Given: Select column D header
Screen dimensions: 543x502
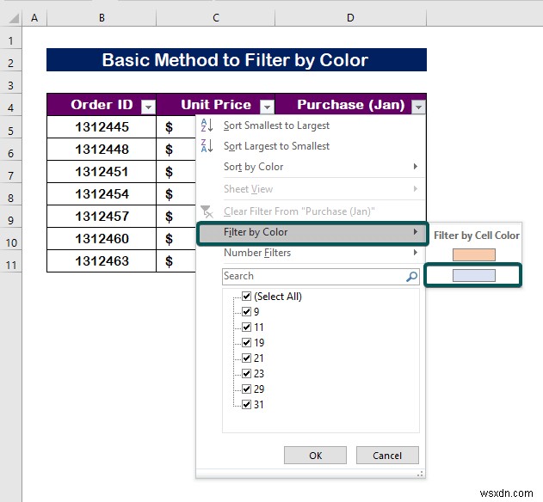Looking at the screenshot, I should [350, 18].
